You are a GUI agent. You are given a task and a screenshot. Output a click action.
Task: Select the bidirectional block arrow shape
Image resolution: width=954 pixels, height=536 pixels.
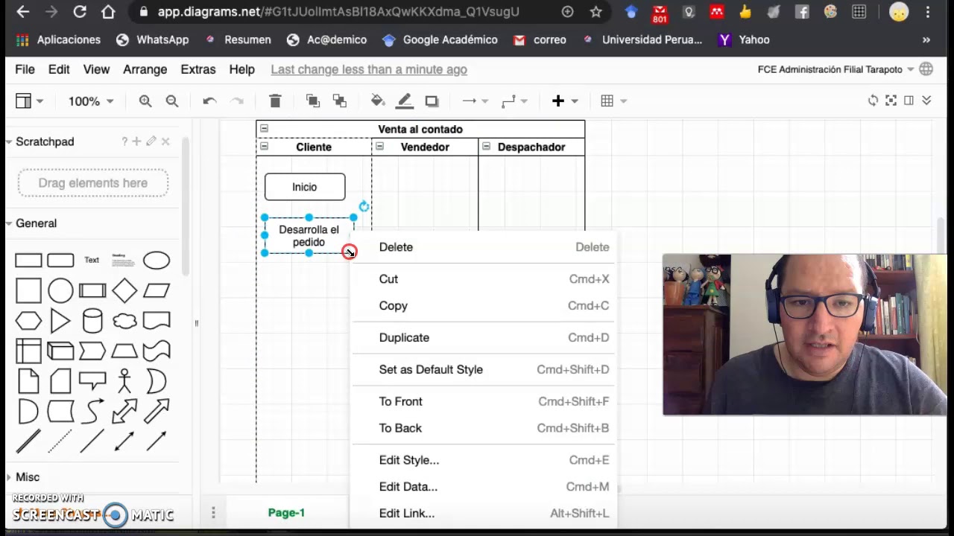click(124, 411)
